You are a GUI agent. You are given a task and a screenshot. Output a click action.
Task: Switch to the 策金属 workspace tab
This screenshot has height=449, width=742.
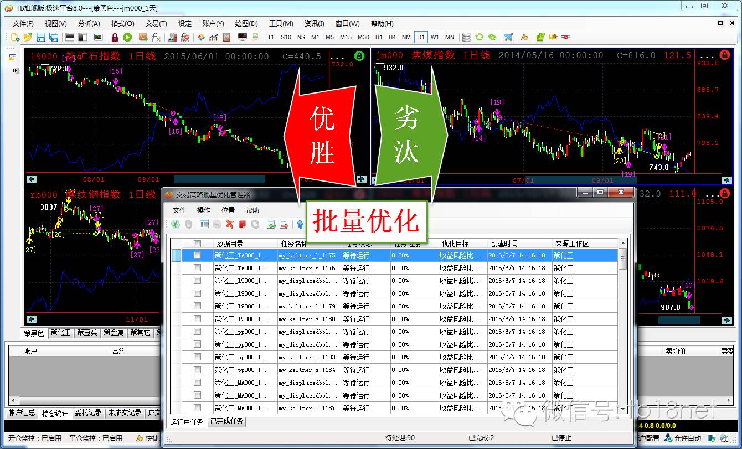pyautogui.click(x=114, y=333)
